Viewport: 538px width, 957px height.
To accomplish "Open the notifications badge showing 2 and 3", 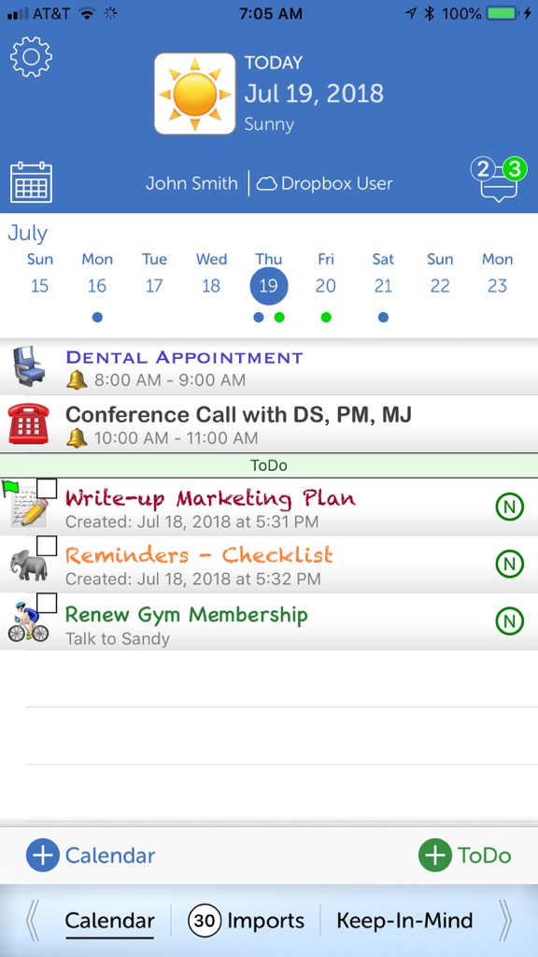I will pos(499,179).
